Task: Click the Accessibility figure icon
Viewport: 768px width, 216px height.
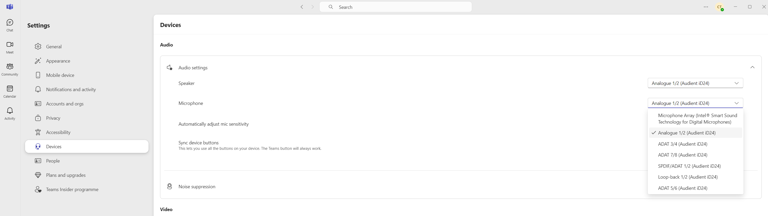Action: pyautogui.click(x=38, y=132)
